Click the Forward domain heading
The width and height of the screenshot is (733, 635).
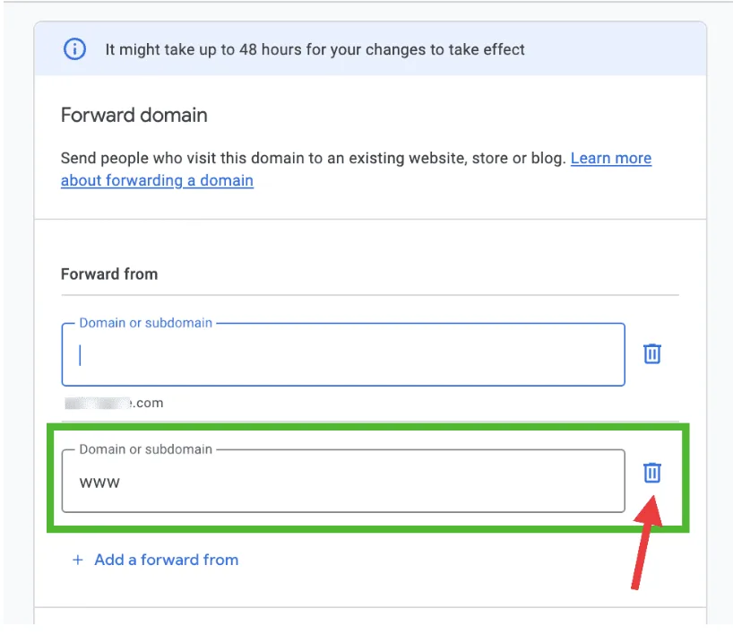(134, 115)
